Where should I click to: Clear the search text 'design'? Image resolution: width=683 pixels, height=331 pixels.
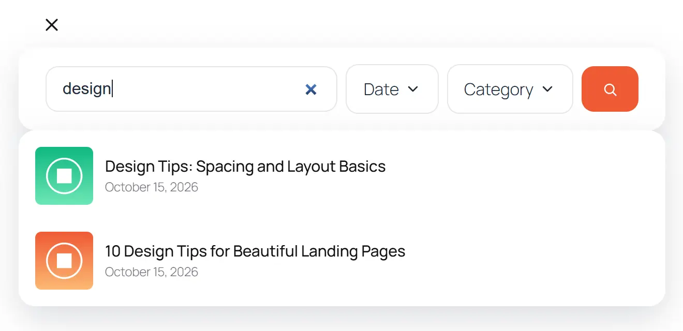click(310, 89)
